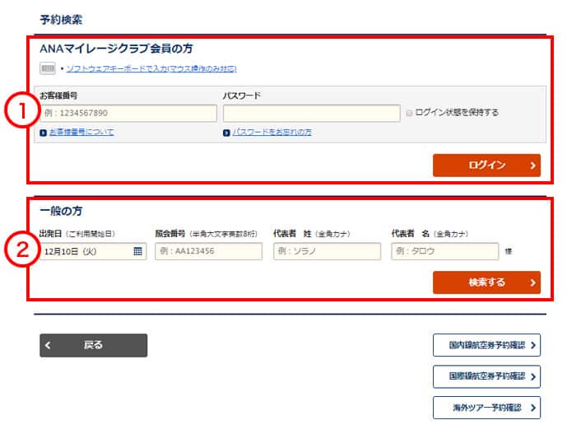Open the calendar icon for 出発日
The width and height of the screenshot is (581, 434).
pyautogui.click(x=137, y=251)
